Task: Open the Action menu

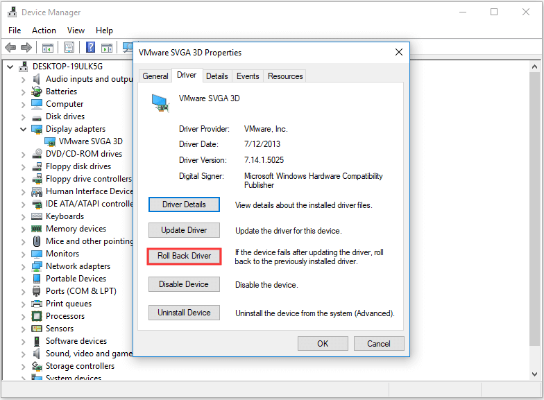Action: coord(44,31)
